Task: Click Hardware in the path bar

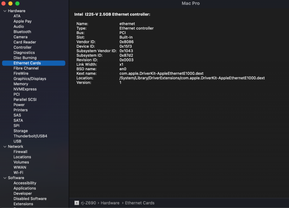Action: 110,203
